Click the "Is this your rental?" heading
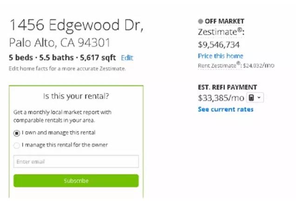Image resolution: width=296 pixels, height=205 pixels. coord(76,96)
